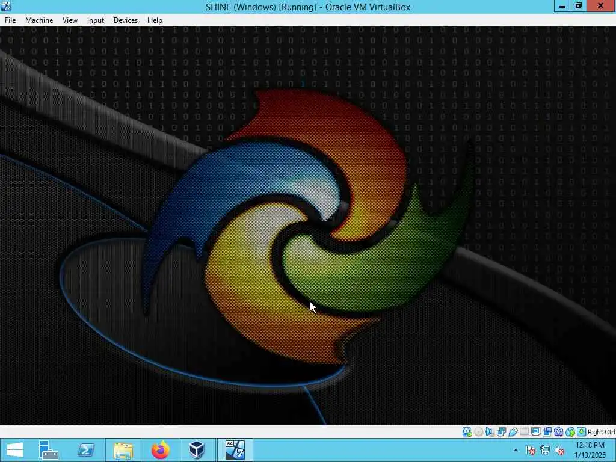
Task: Click the mouse integration status icon
Action: click(x=570, y=432)
